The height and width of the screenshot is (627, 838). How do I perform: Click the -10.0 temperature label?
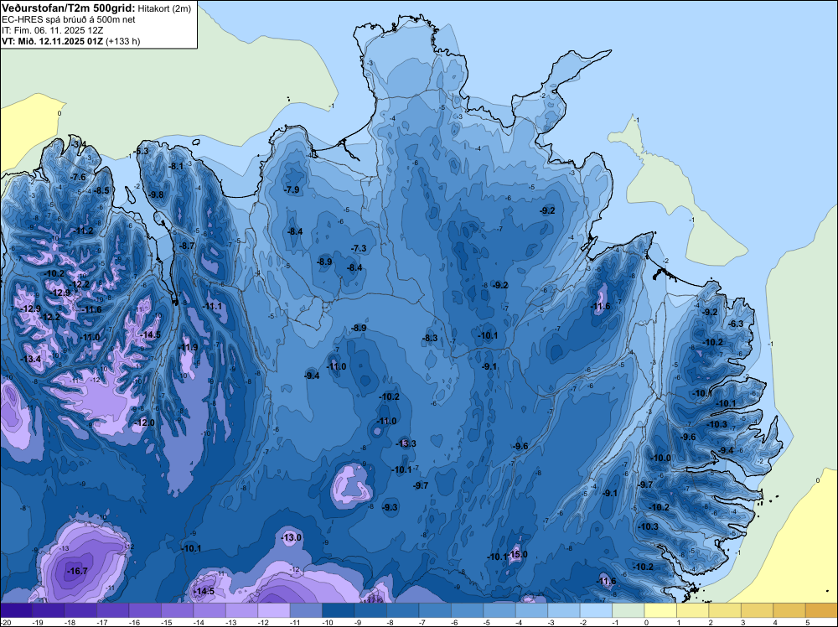[x=660, y=458]
